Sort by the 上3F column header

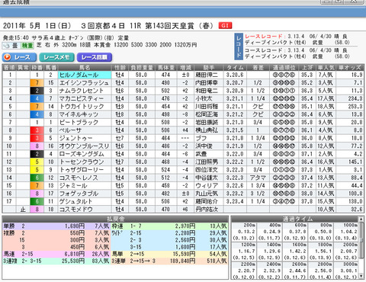(307, 68)
